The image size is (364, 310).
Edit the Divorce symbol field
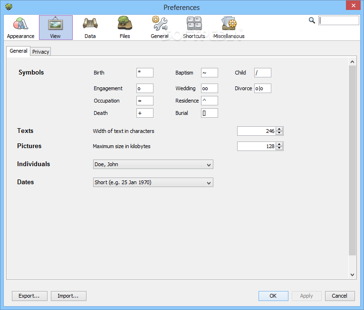(263, 88)
